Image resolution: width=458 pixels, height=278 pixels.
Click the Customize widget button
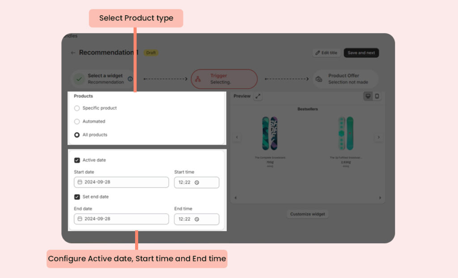point(307,214)
